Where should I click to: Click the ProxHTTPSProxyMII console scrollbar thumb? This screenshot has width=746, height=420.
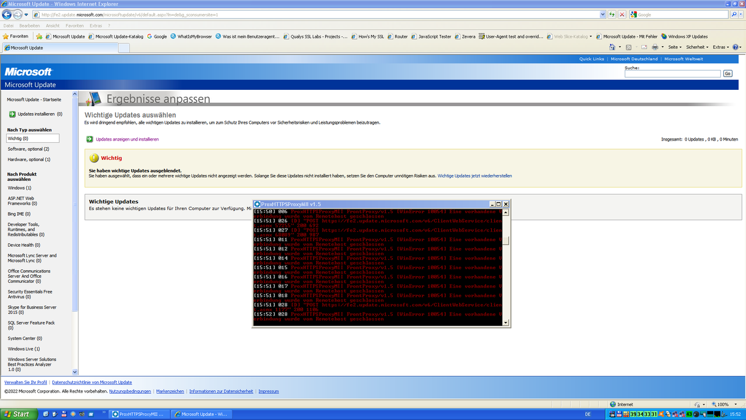pyautogui.click(x=505, y=240)
